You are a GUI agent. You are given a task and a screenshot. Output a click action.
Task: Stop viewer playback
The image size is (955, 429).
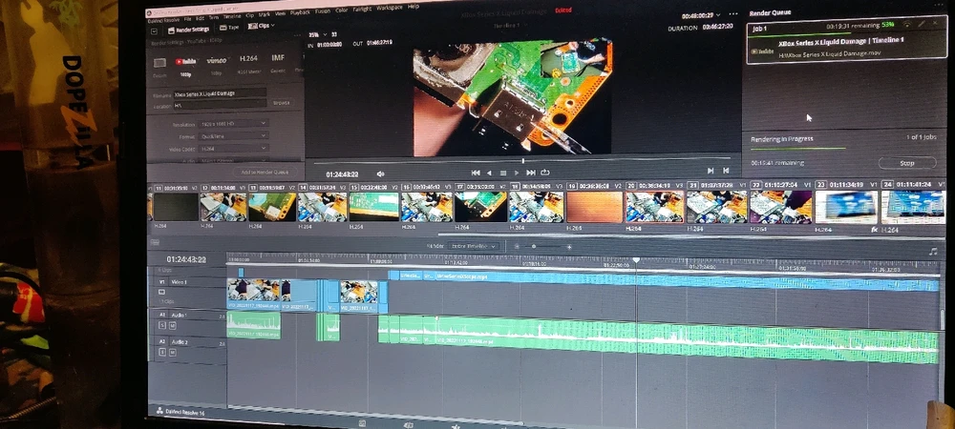(503, 173)
